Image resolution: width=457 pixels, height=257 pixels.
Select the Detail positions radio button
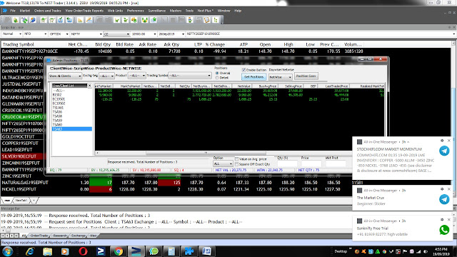(x=217, y=78)
